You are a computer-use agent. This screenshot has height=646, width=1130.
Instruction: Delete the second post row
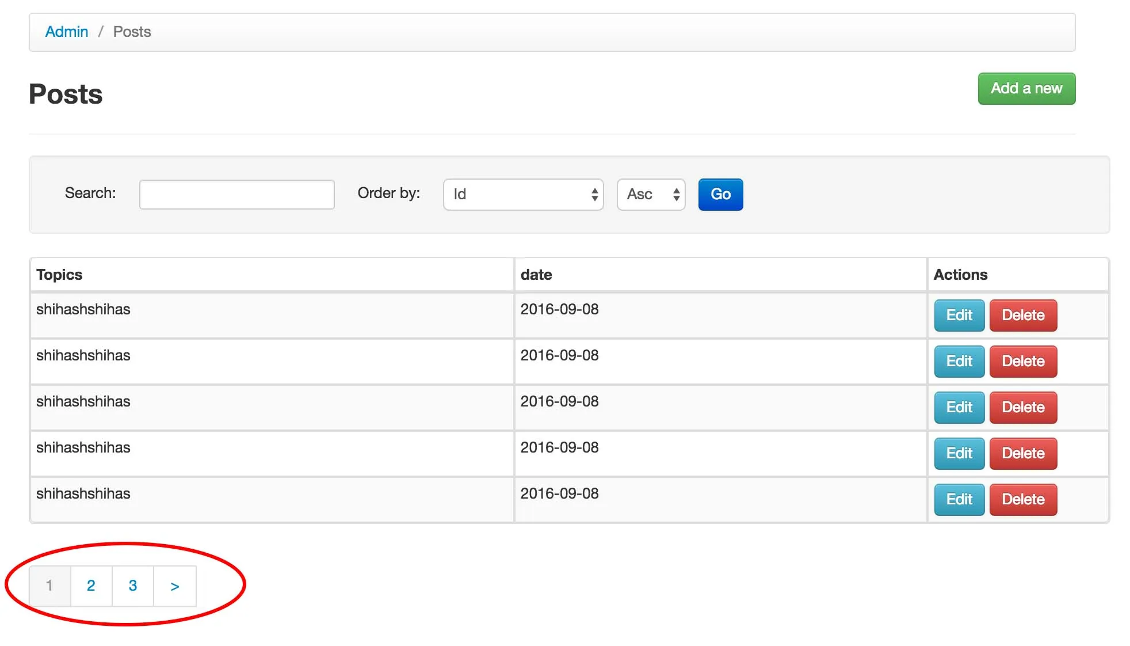1022,362
